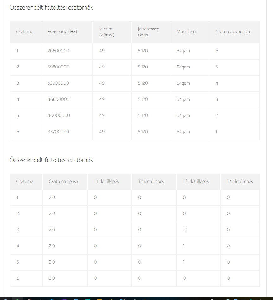
Task: Click the "Csatorna típusa" column header
Action: (63, 181)
